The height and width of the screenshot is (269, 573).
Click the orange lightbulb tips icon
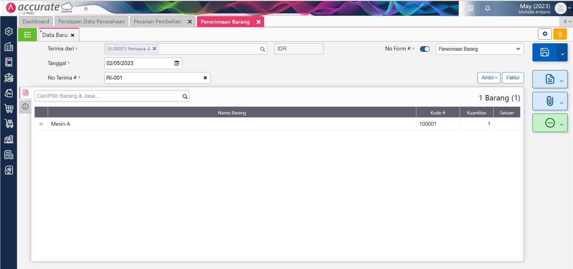[560, 34]
